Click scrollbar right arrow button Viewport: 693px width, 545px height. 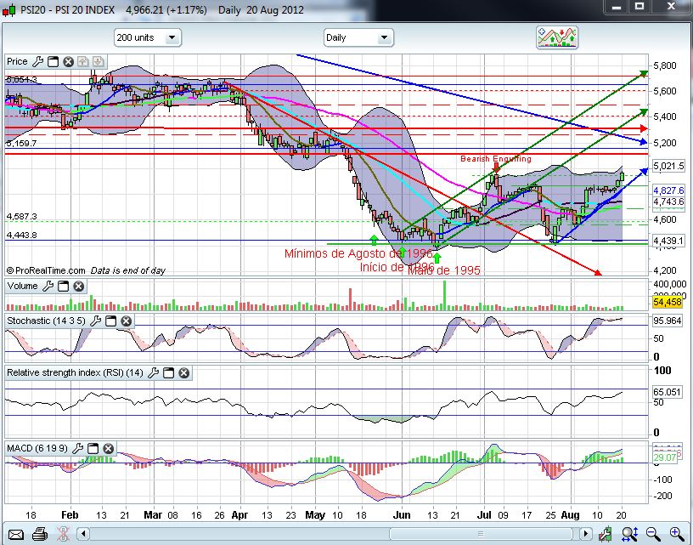click(x=586, y=533)
